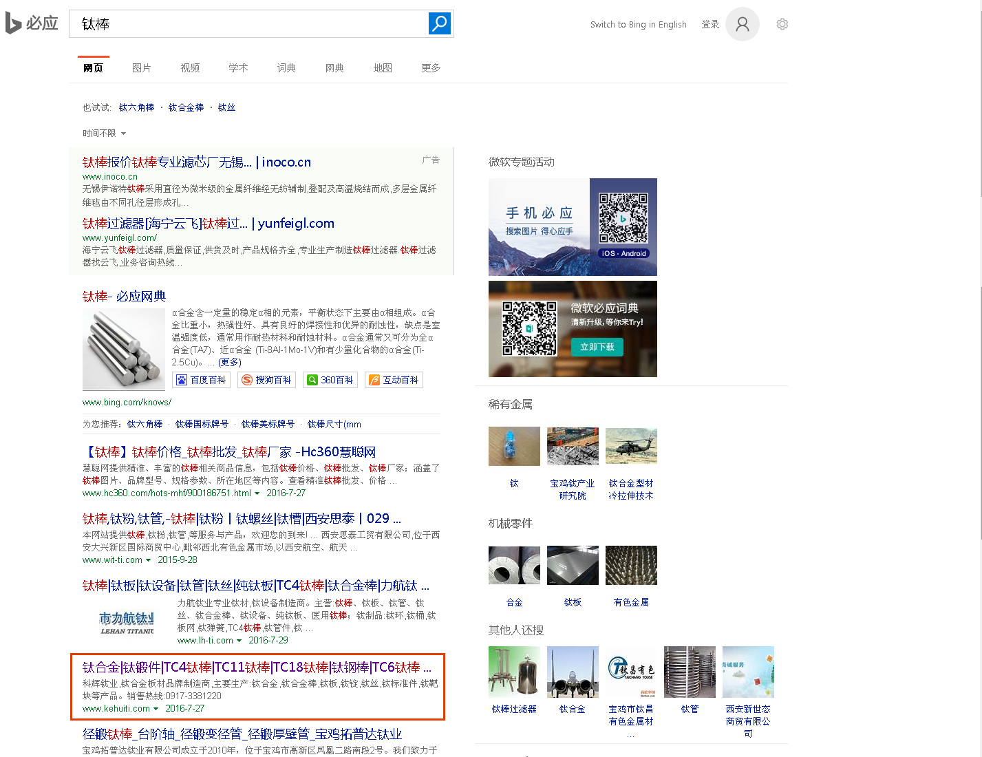Open 百度百科 encyclopedia link

click(x=201, y=380)
